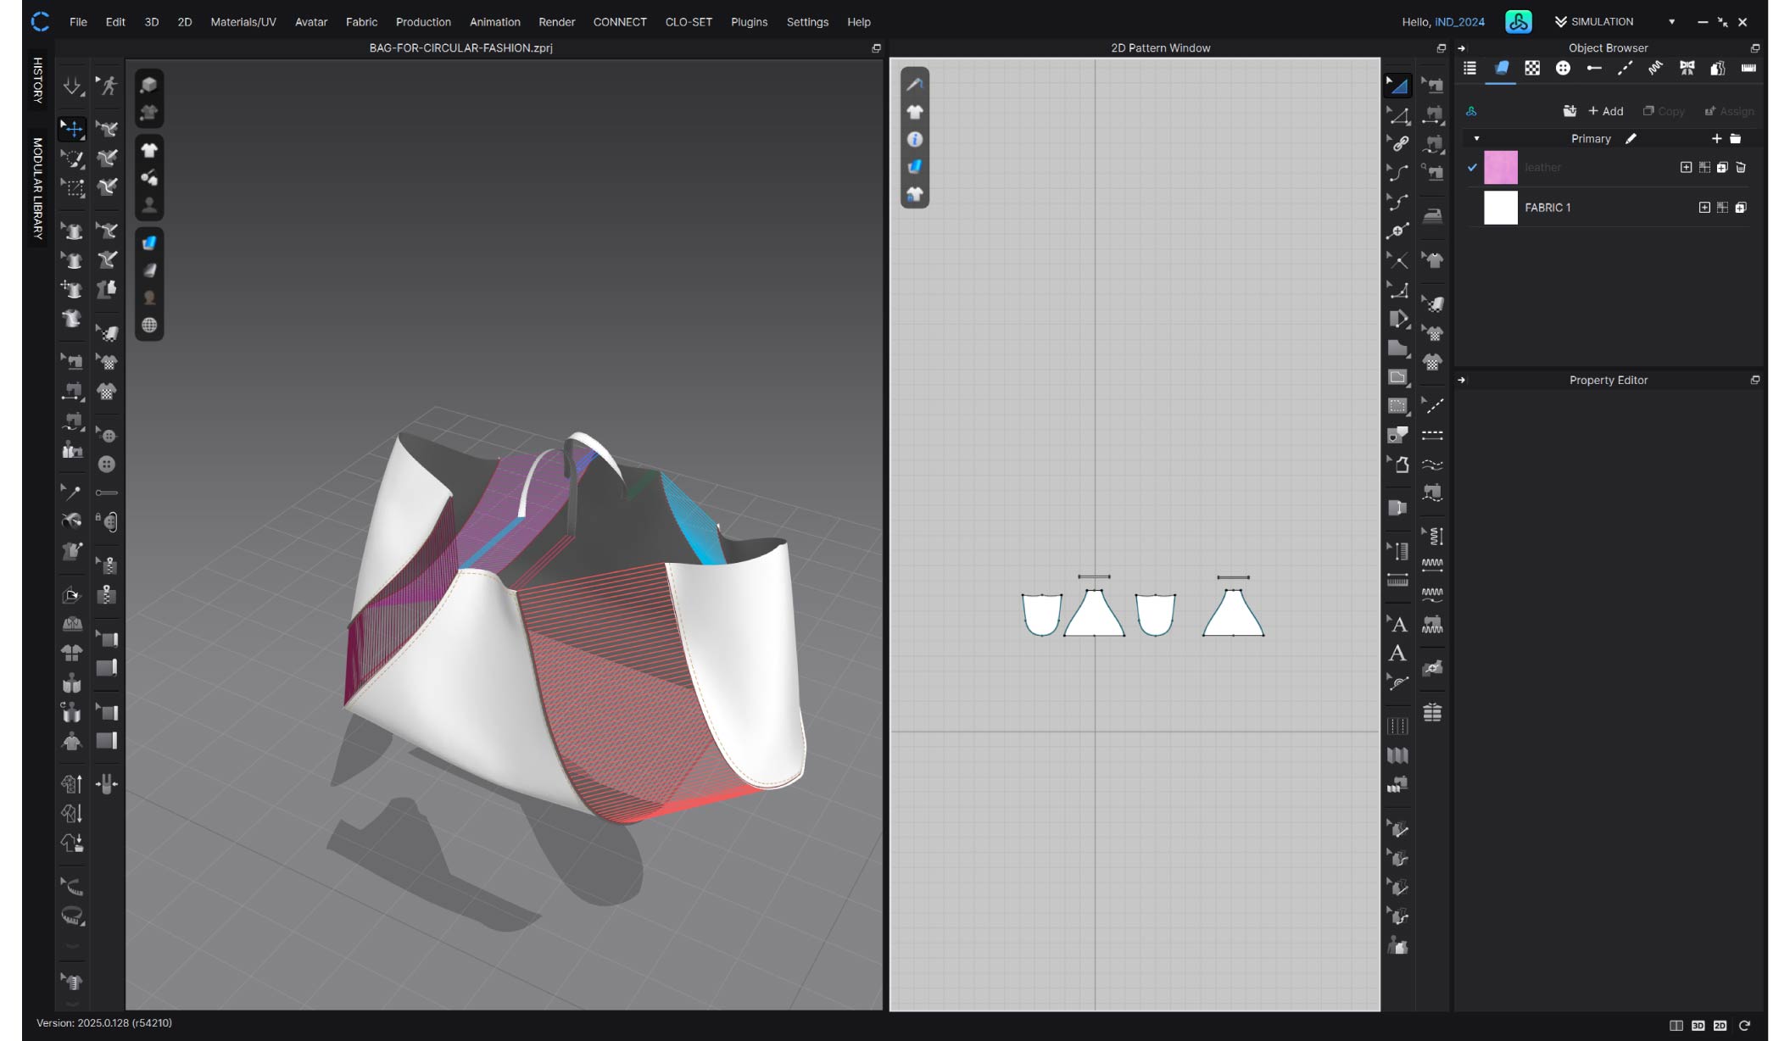
Task: Open the Topstitch tab in Object Browser
Action: coord(1625,69)
